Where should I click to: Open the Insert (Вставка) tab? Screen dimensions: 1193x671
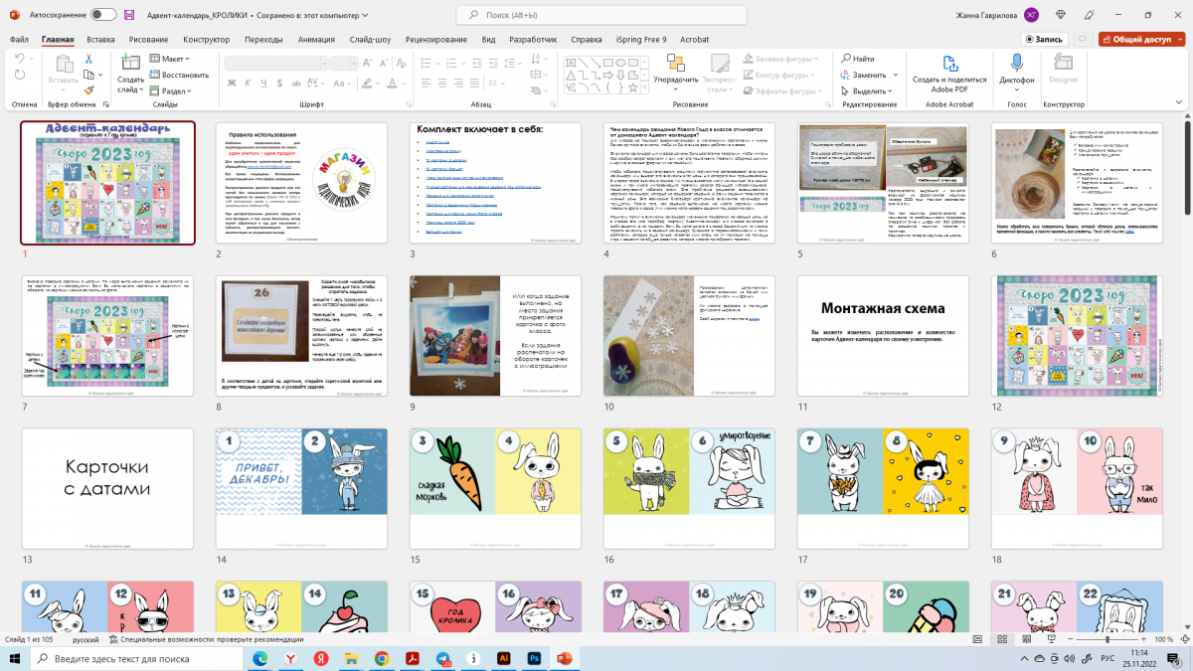coord(100,40)
